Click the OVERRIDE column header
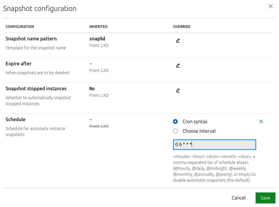The image size is (279, 207). 182,27
